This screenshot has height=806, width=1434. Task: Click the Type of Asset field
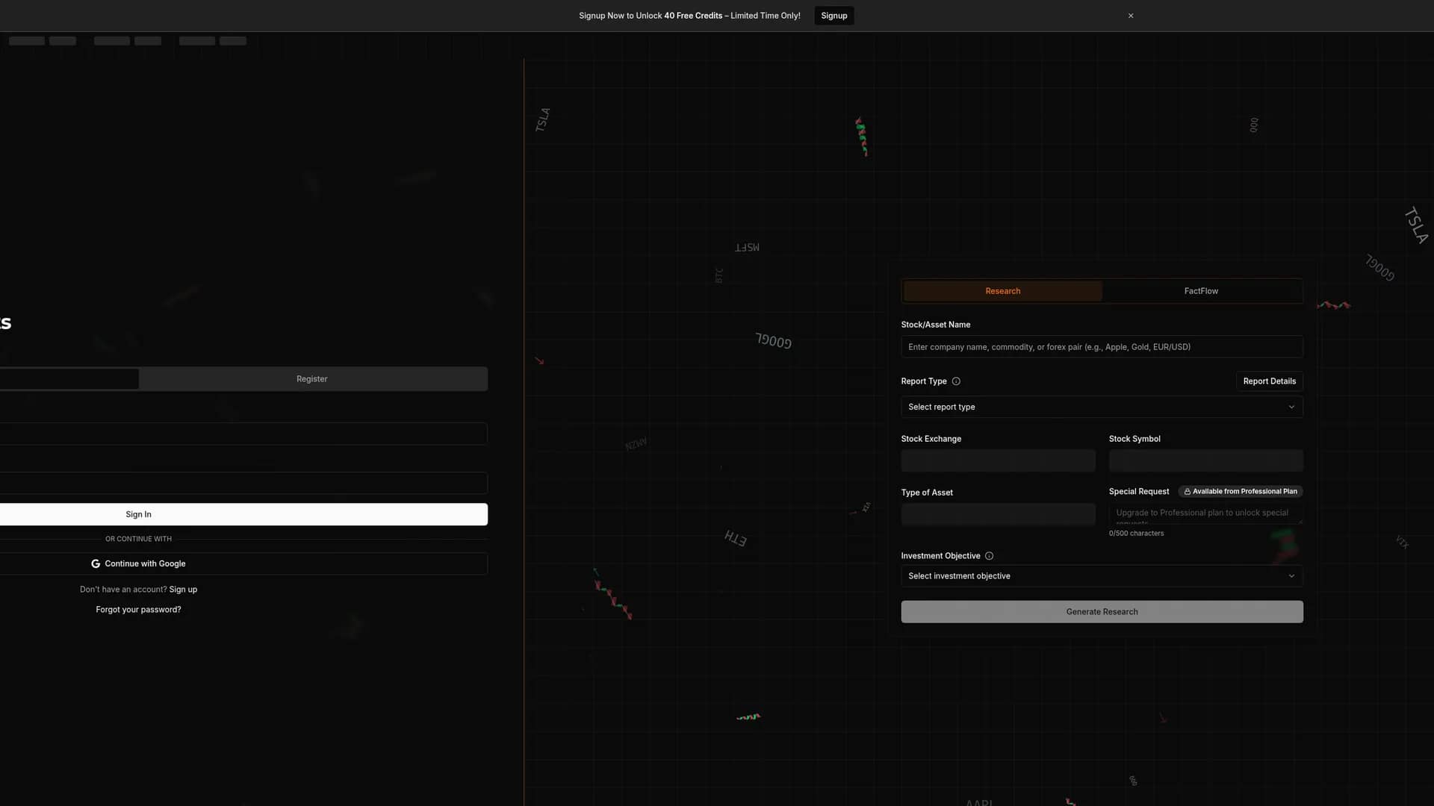point(998,514)
